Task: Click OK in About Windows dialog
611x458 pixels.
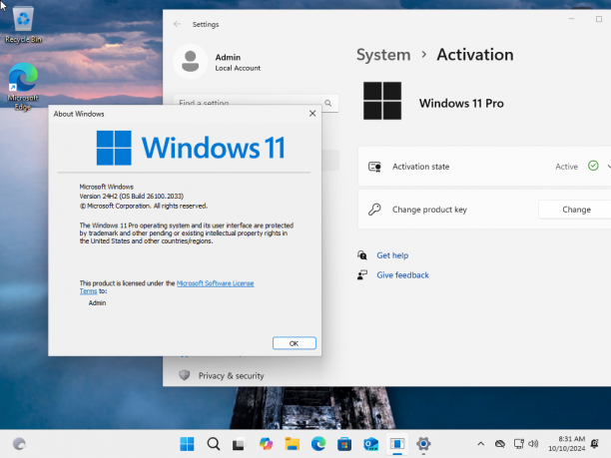Action: (294, 343)
